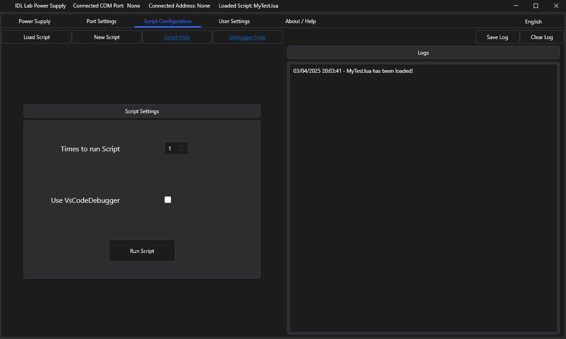Open the About / Help tab
The image size is (566, 339).
(x=301, y=21)
